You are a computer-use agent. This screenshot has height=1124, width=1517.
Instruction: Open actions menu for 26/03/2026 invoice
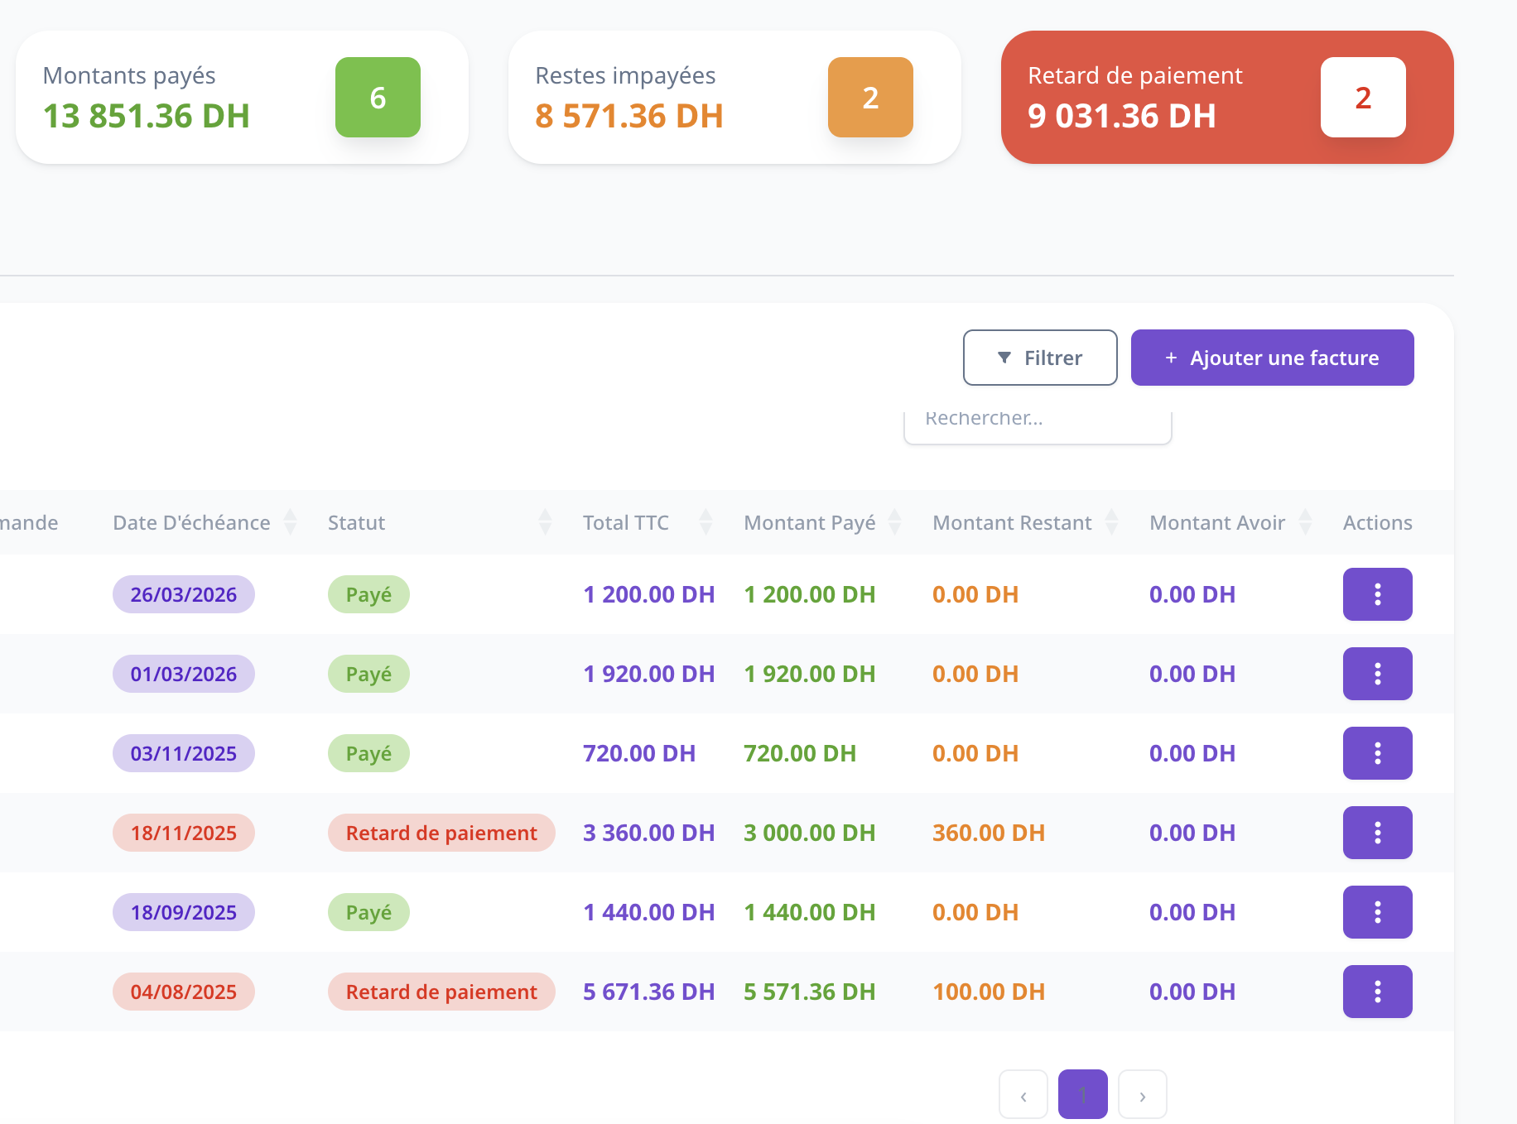click(1377, 594)
